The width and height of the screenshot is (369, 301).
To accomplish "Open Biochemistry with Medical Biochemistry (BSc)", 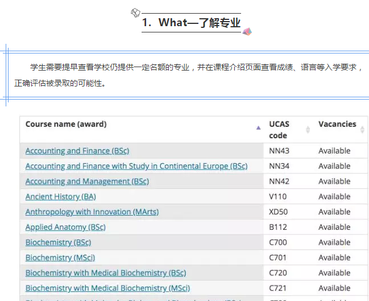I will click(x=106, y=273).
